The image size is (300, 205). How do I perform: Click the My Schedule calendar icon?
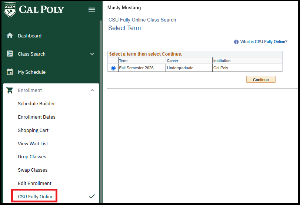click(x=10, y=72)
